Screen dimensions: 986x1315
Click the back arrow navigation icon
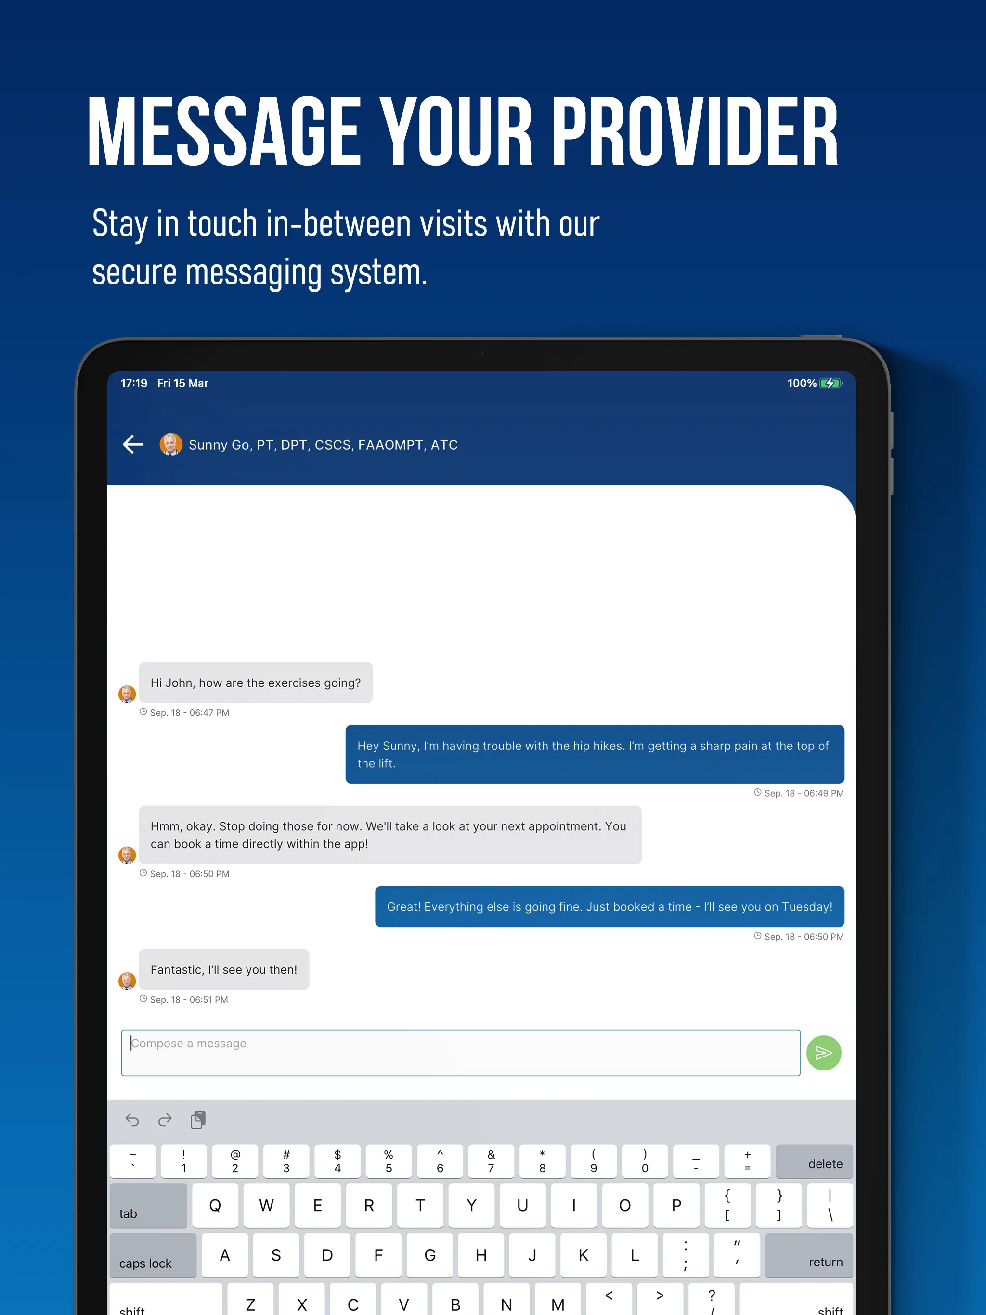pyautogui.click(x=139, y=445)
